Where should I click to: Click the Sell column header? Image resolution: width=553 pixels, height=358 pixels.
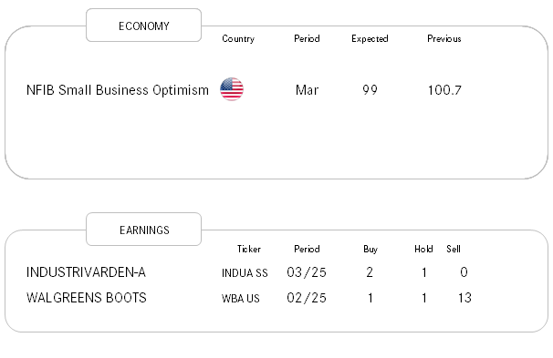(x=454, y=249)
